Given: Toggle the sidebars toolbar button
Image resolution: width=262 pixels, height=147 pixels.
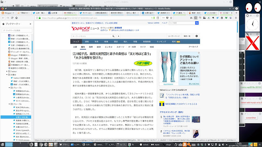Looking at the screenshot, I should [x=196, y=18].
